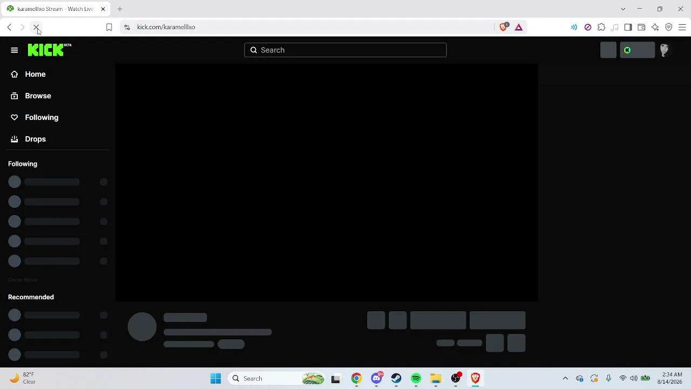Viewport: 691px width, 389px height.
Task: Open Brave Rewards triangle icon
Action: click(519, 27)
